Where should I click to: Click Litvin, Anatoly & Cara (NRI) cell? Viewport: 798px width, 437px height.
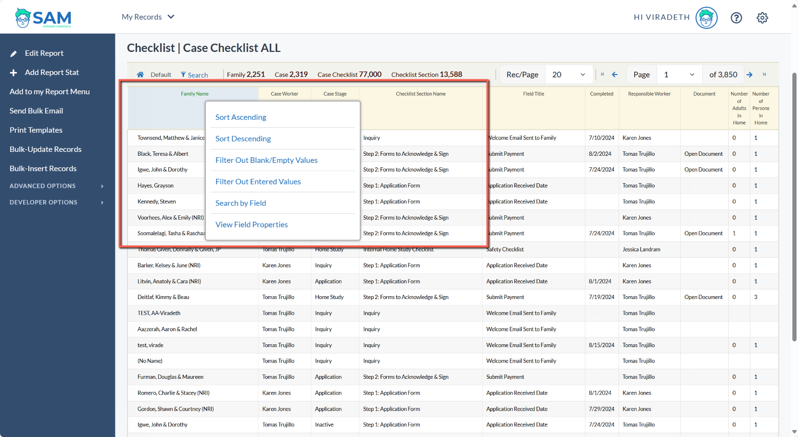click(x=169, y=281)
